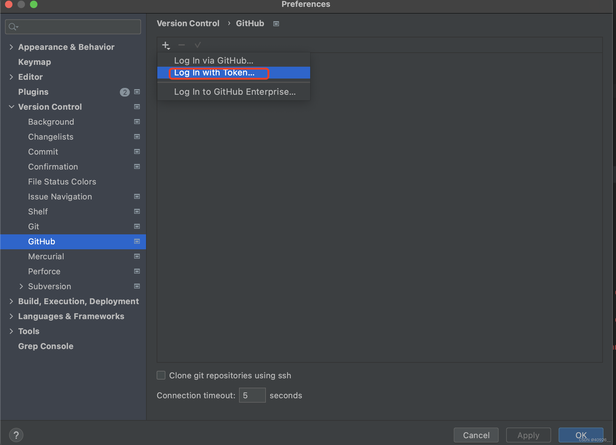Select Log In via GitHub option
The width and height of the screenshot is (616, 445).
coord(215,60)
